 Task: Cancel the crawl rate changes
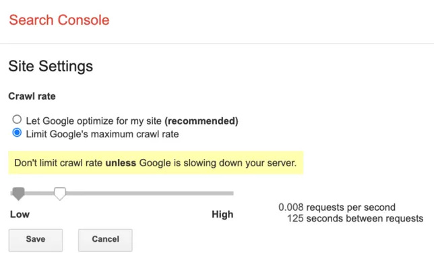(105, 240)
